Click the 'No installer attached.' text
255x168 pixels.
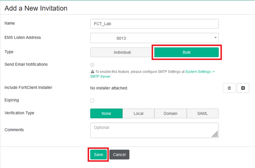tap(109, 88)
